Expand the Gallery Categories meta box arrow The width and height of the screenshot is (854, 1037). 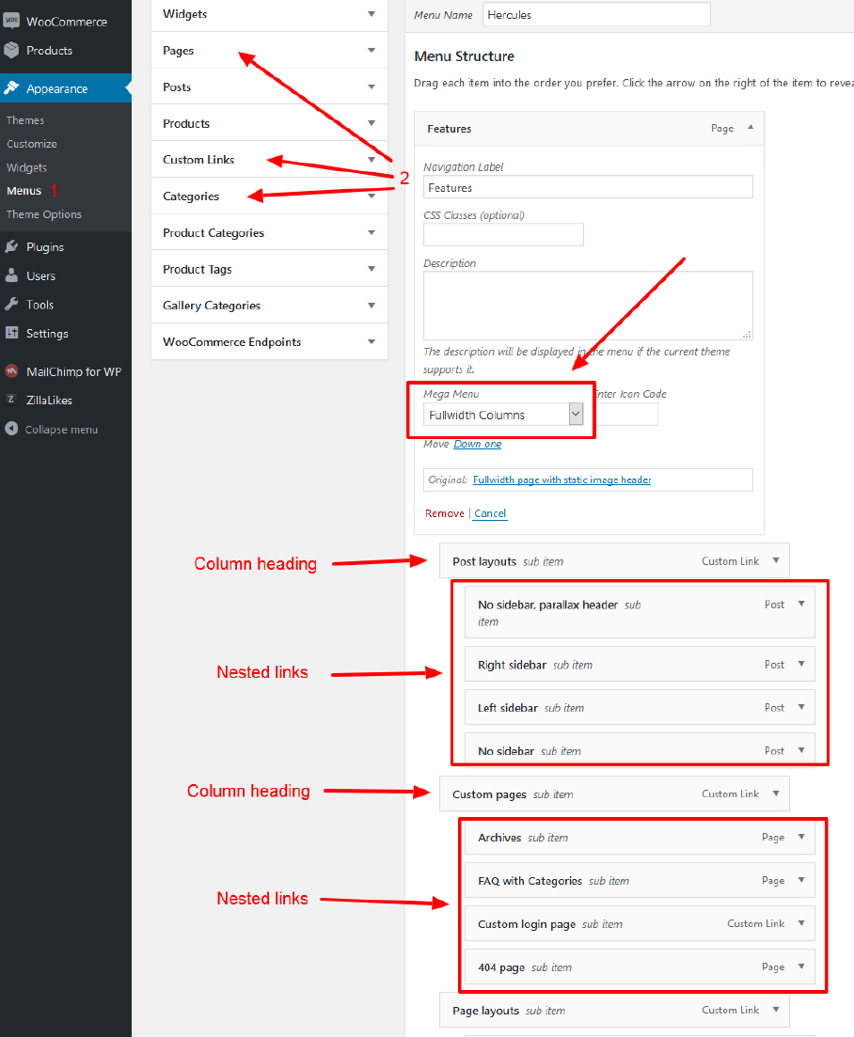point(372,305)
